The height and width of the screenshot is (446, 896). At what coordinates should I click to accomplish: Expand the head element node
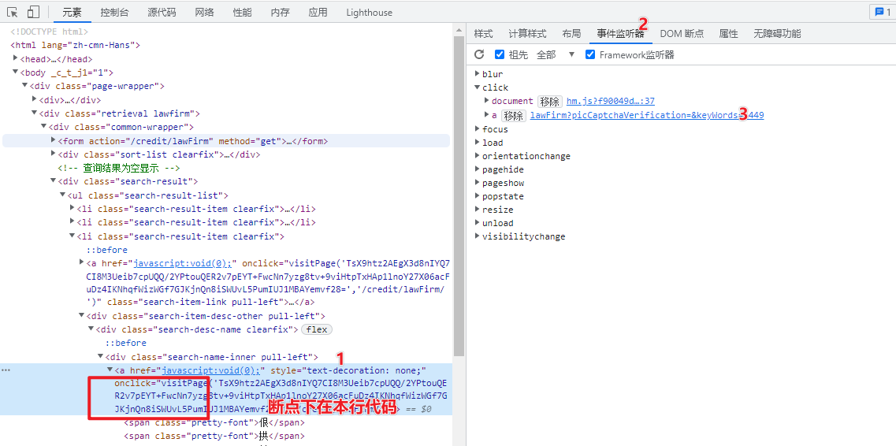pos(16,59)
